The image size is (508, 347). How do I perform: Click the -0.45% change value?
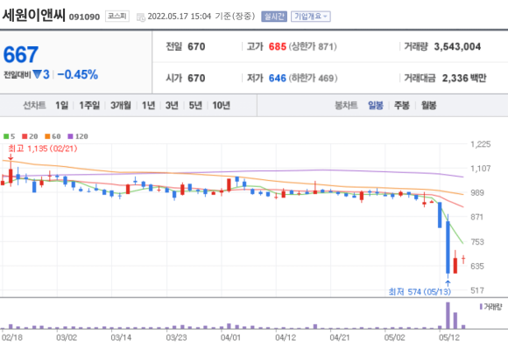pos(78,74)
